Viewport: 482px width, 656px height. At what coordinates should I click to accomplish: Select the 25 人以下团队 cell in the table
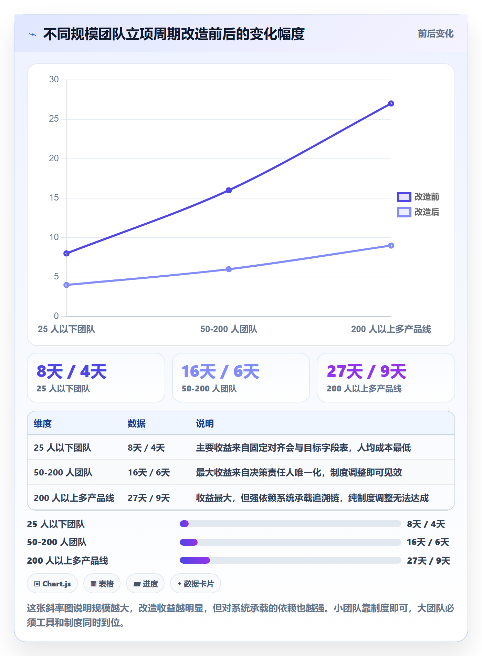pyautogui.click(x=62, y=448)
